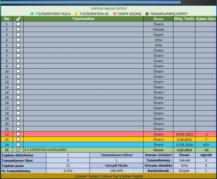Open the Yüksek priority cell in row 2
Image resolution: width=217 pixels, height=179 pixels.
[x=158, y=29]
